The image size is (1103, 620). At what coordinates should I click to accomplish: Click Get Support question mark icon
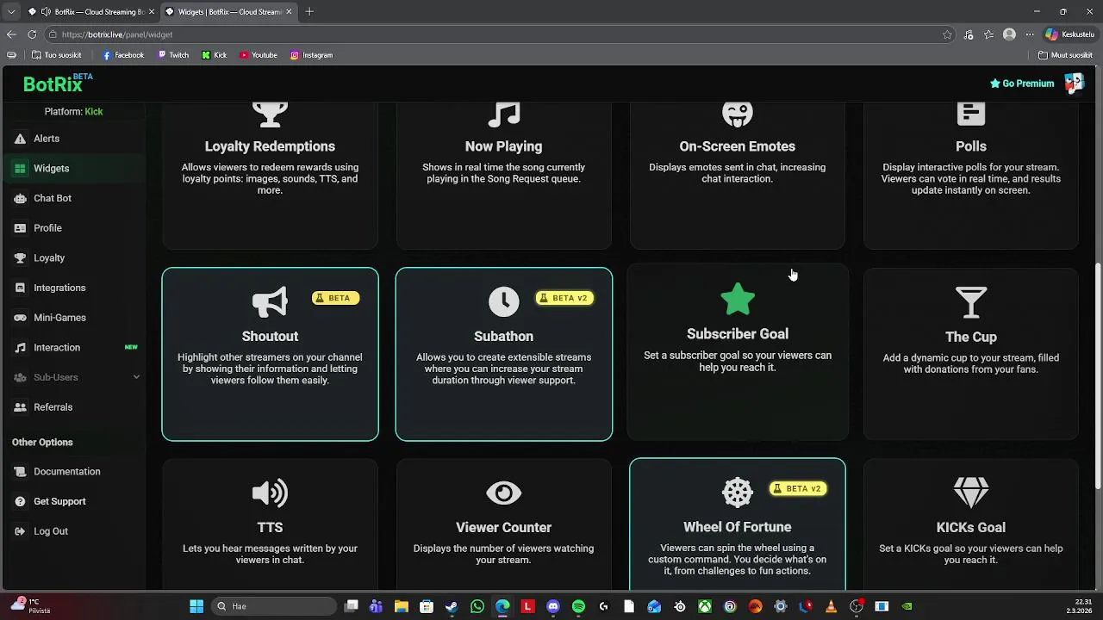(x=20, y=501)
